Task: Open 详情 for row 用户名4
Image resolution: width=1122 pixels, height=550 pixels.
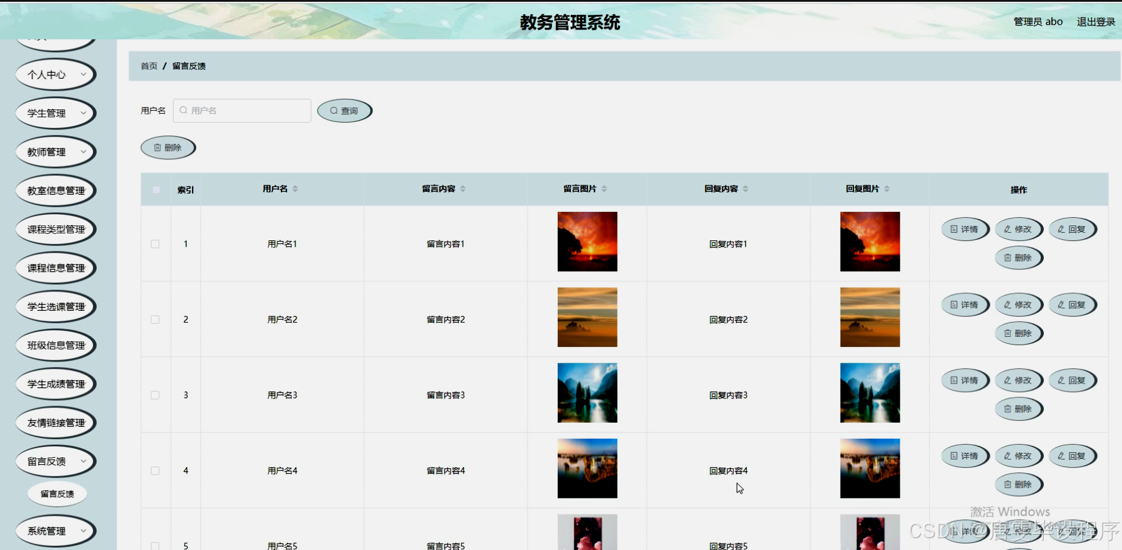Action: pyautogui.click(x=964, y=456)
